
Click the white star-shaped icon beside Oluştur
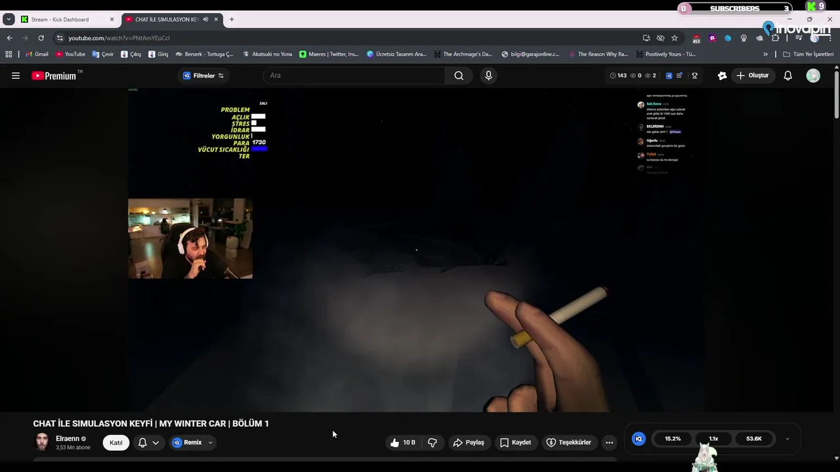coord(722,75)
